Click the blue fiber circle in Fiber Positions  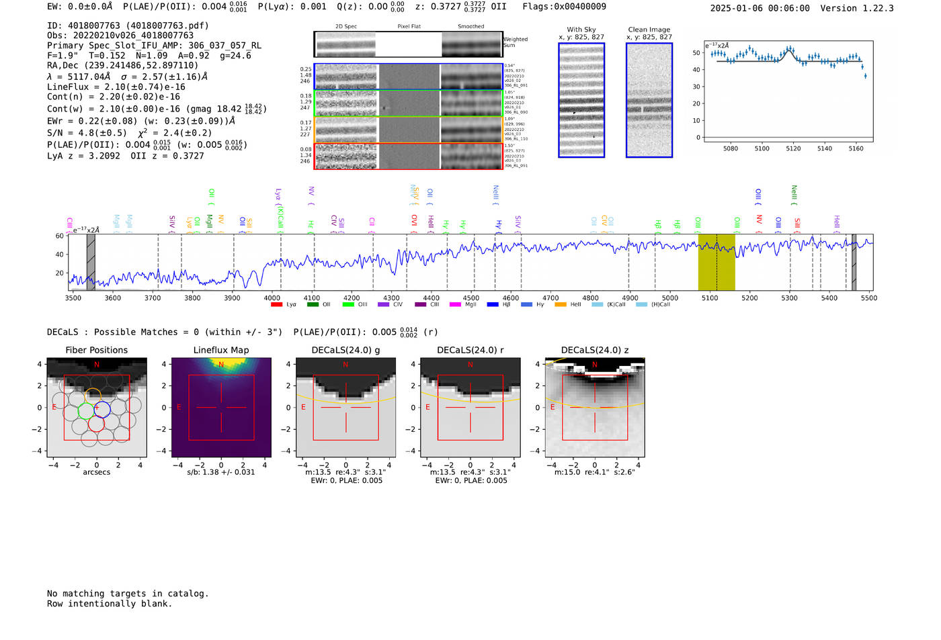coord(102,408)
